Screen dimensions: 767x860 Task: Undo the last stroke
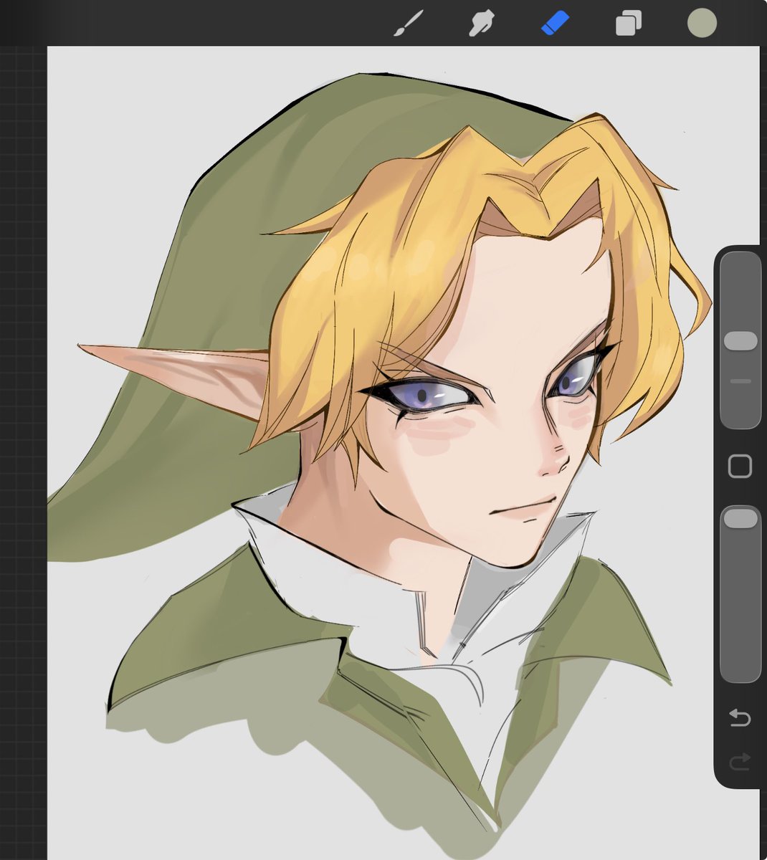[740, 717]
